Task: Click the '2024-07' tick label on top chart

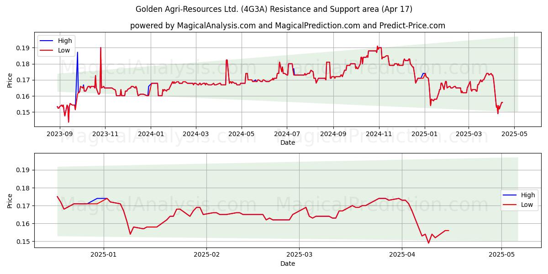Action: [287, 134]
